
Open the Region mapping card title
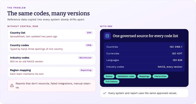tap(20, 70)
